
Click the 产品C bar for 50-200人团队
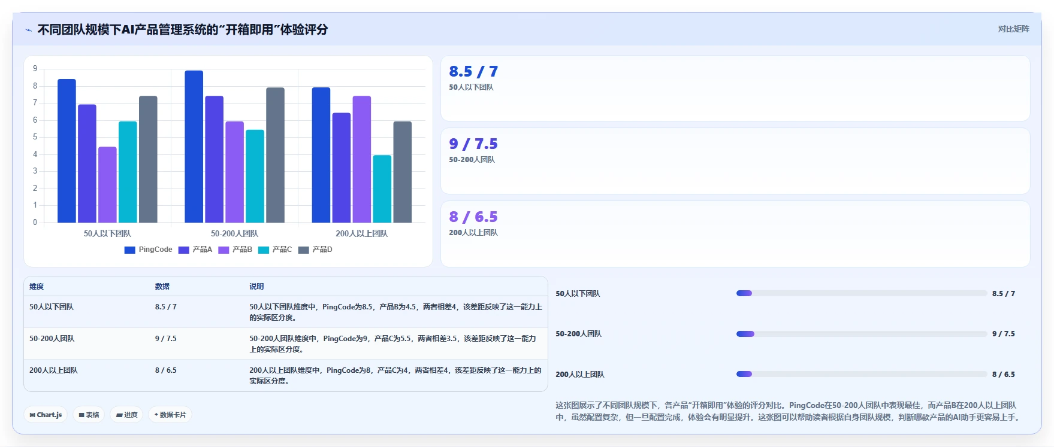tap(255, 177)
